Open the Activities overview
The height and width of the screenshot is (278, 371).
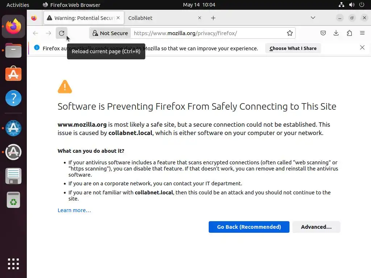(18, 5)
